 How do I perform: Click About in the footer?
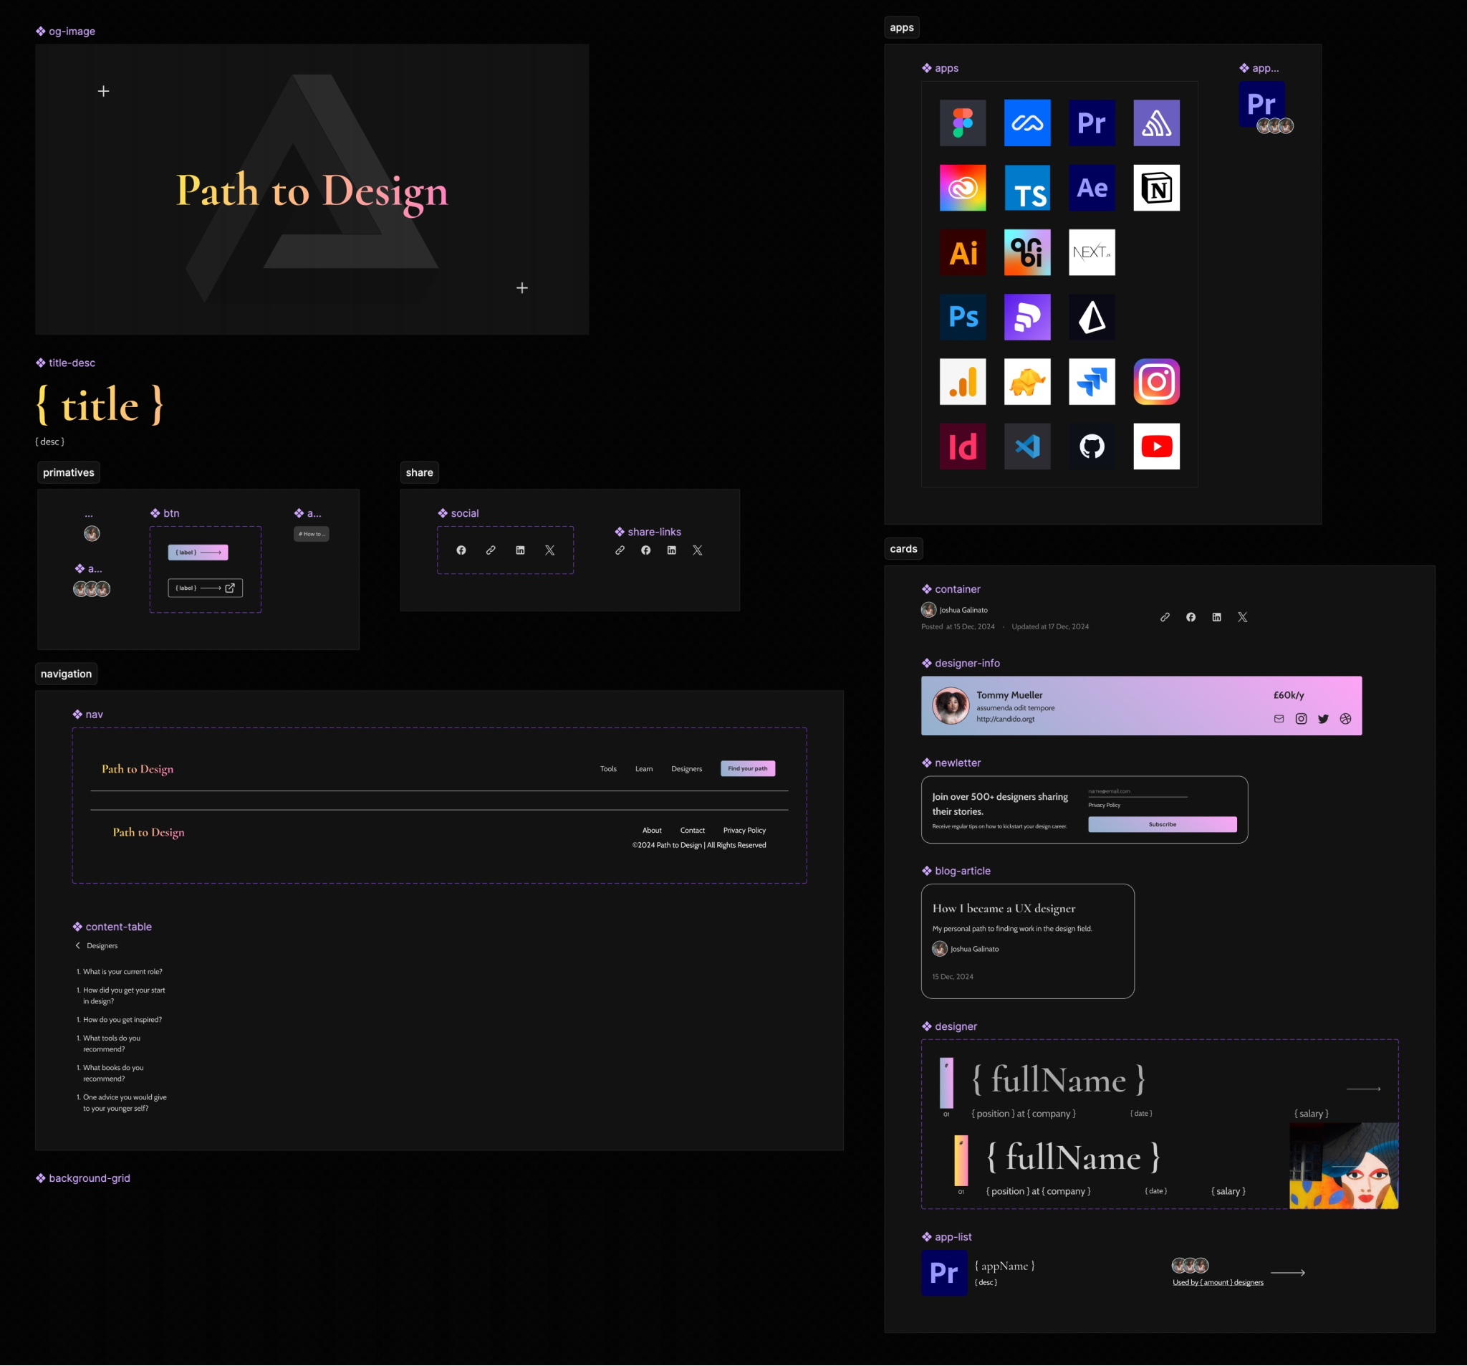pyautogui.click(x=652, y=830)
